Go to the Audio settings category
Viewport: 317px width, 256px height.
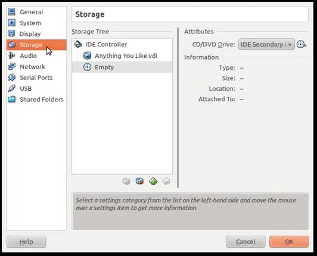click(36, 55)
